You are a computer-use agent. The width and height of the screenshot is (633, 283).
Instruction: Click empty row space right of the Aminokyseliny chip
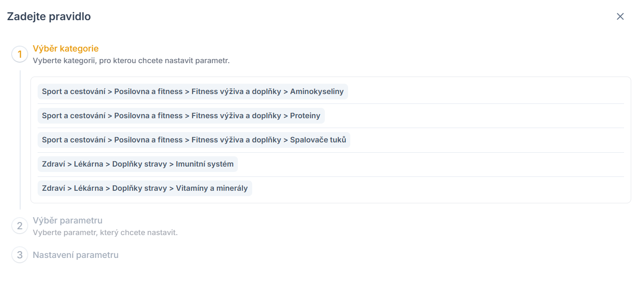click(484, 92)
